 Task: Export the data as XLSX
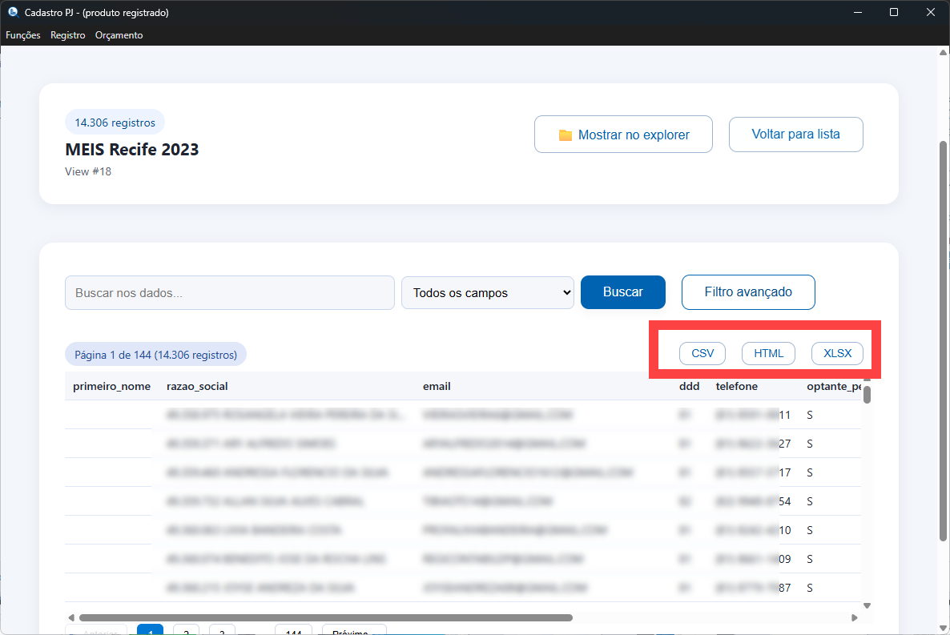coord(837,353)
